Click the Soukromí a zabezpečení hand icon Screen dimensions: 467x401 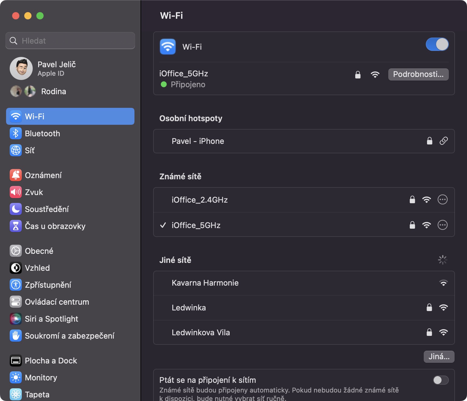pyautogui.click(x=16, y=336)
